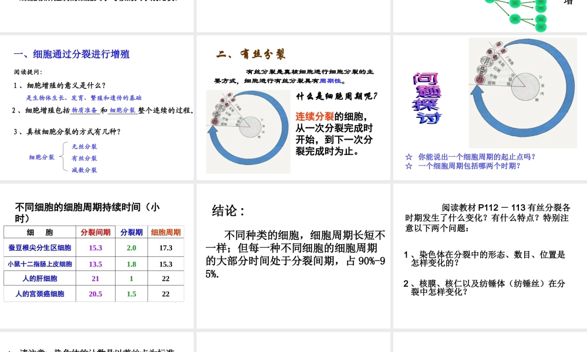The image size is (587, 352).
Task: Click the 人的宫颈癌细胞 table row
Action: point(39,293)
